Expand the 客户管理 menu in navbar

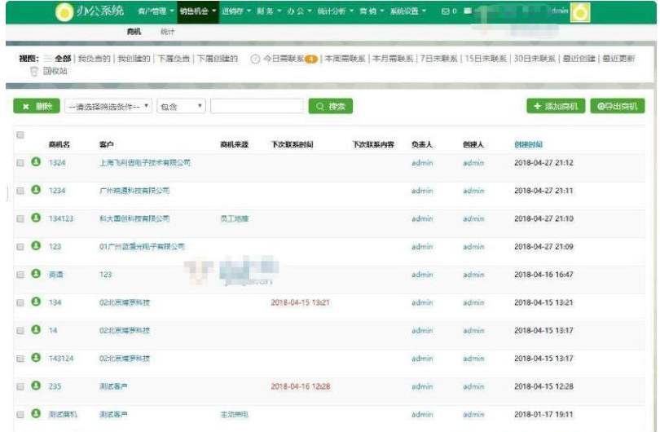click(x=156, y=11)
